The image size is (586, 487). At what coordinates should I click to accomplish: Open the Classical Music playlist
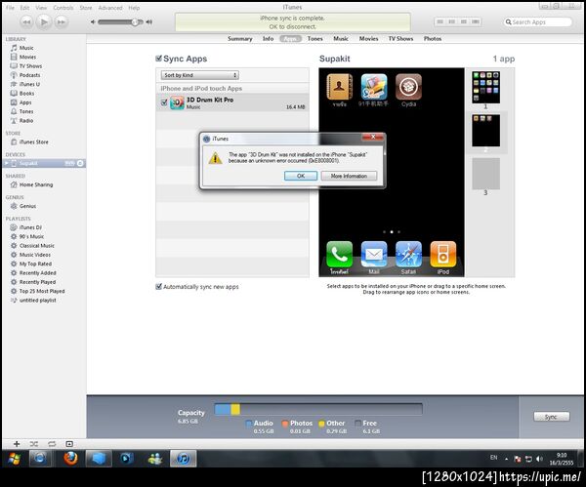point(37,245)
